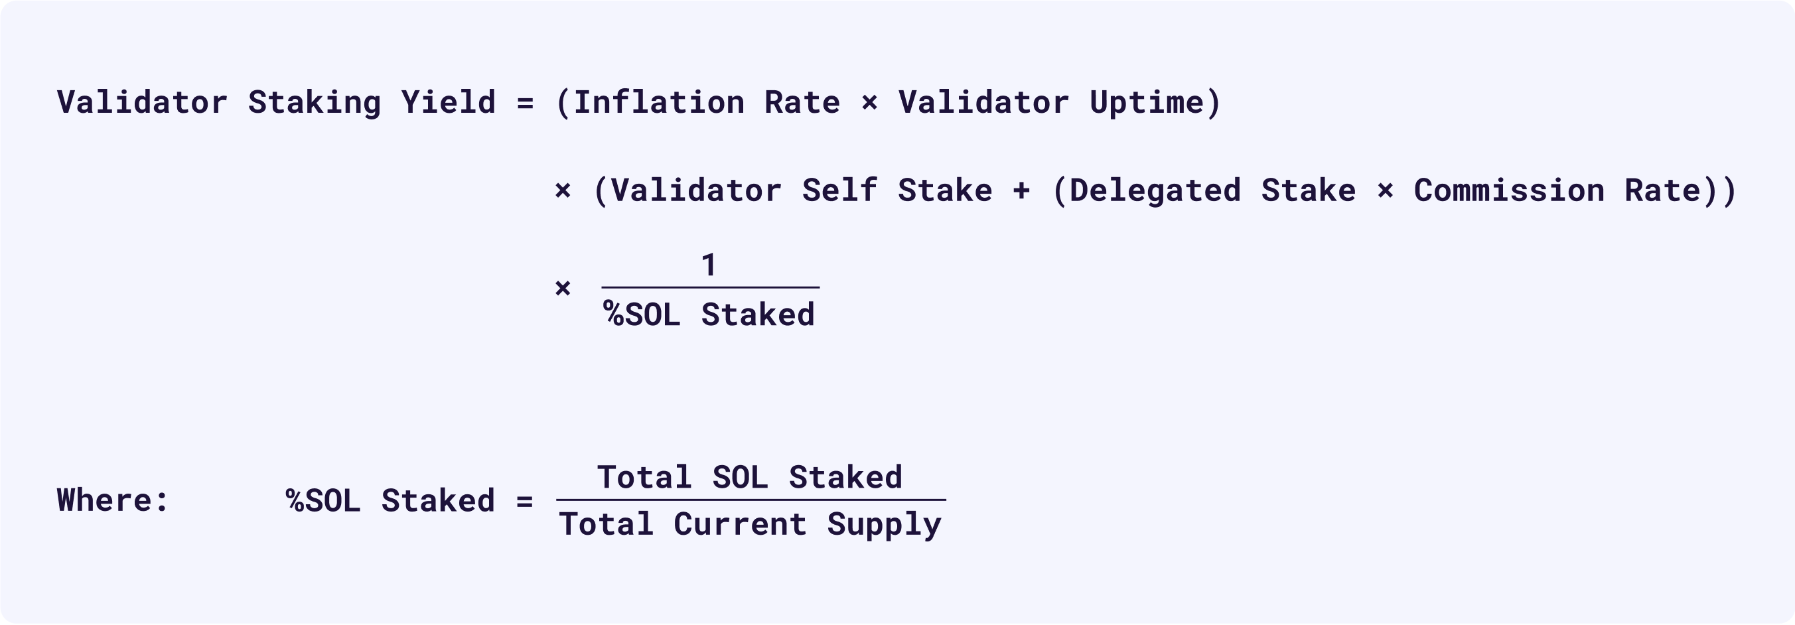
Task: Select the "Inflation Rate" term
Action: (x=707, y=102)
